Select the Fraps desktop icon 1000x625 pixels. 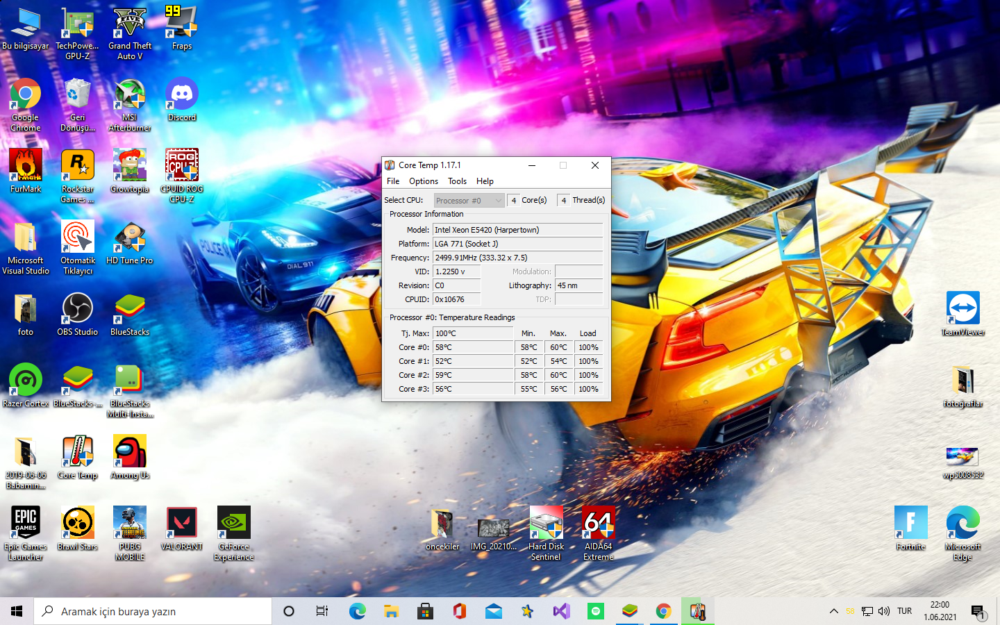point(182,29)
